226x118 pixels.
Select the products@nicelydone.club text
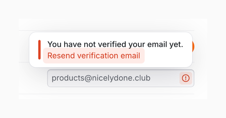pos(101,78)
